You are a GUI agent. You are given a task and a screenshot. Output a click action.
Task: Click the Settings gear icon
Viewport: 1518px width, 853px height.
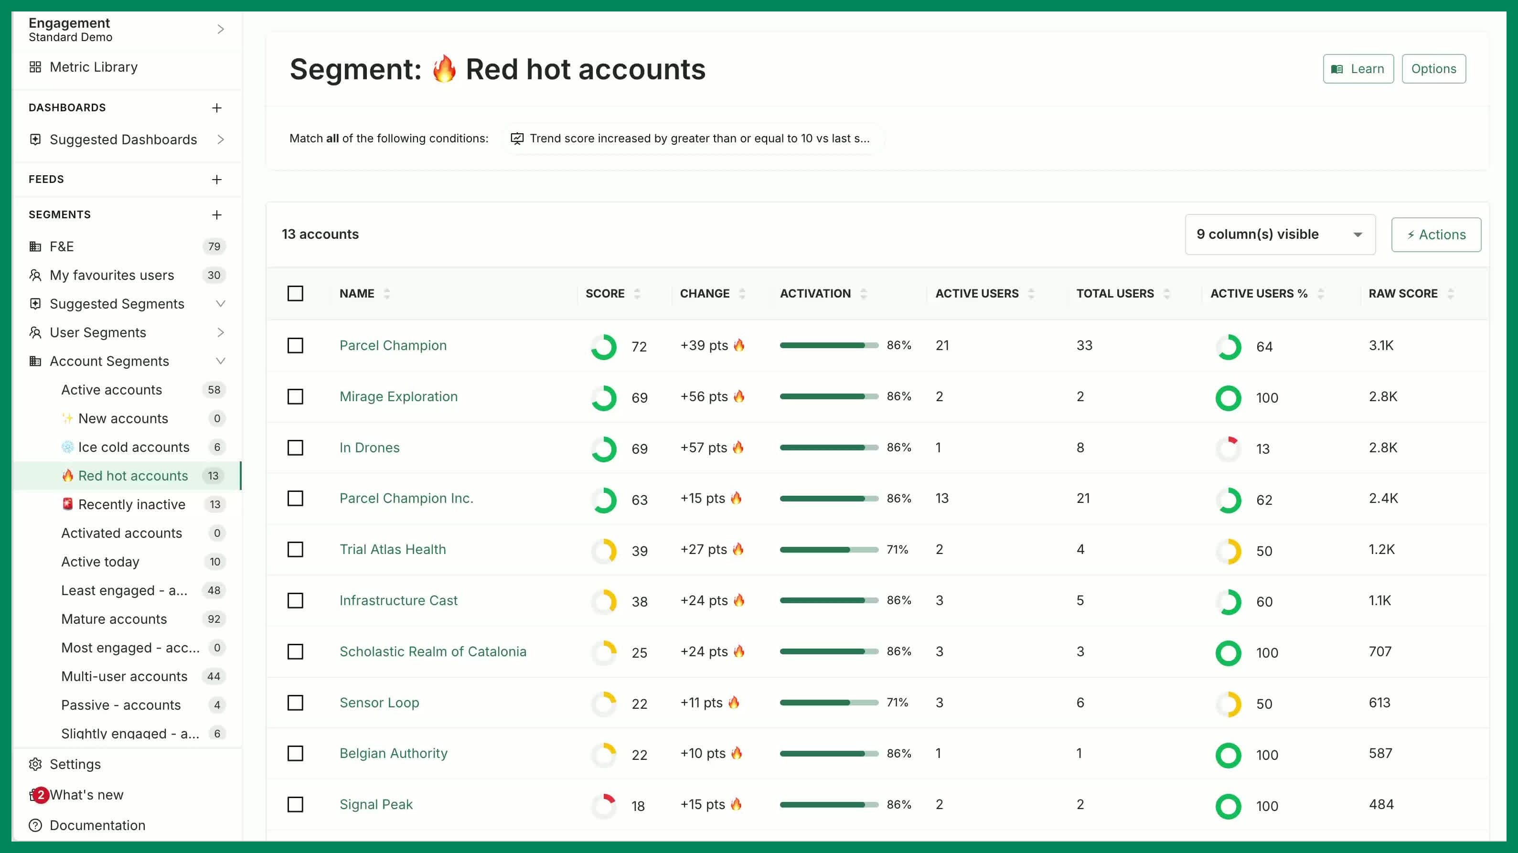(x=35, y=764)
